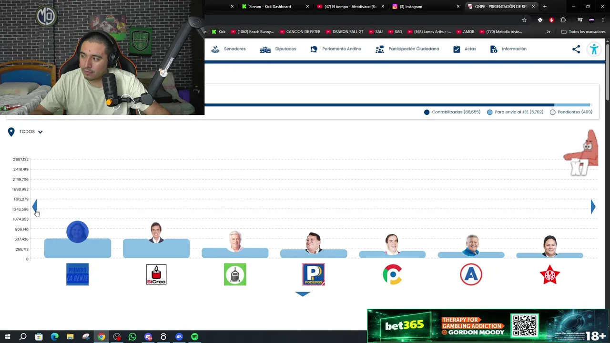The width and height of the screenshot is (610, 343).
Task: Open the Participación Ciudadana section
Action: click(x=407, y=49)
